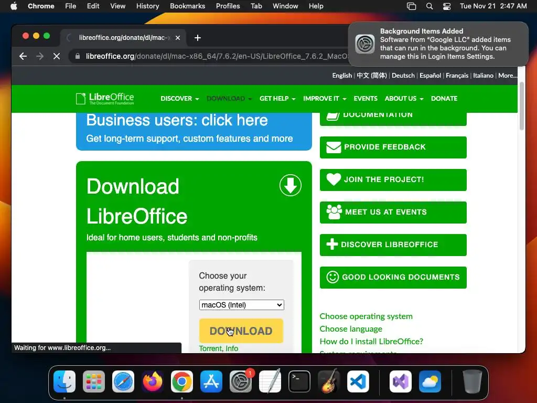The height and width of the screenshot is (403, 537).
Task: Click the Join the Project button
Action: click(393, 180)
